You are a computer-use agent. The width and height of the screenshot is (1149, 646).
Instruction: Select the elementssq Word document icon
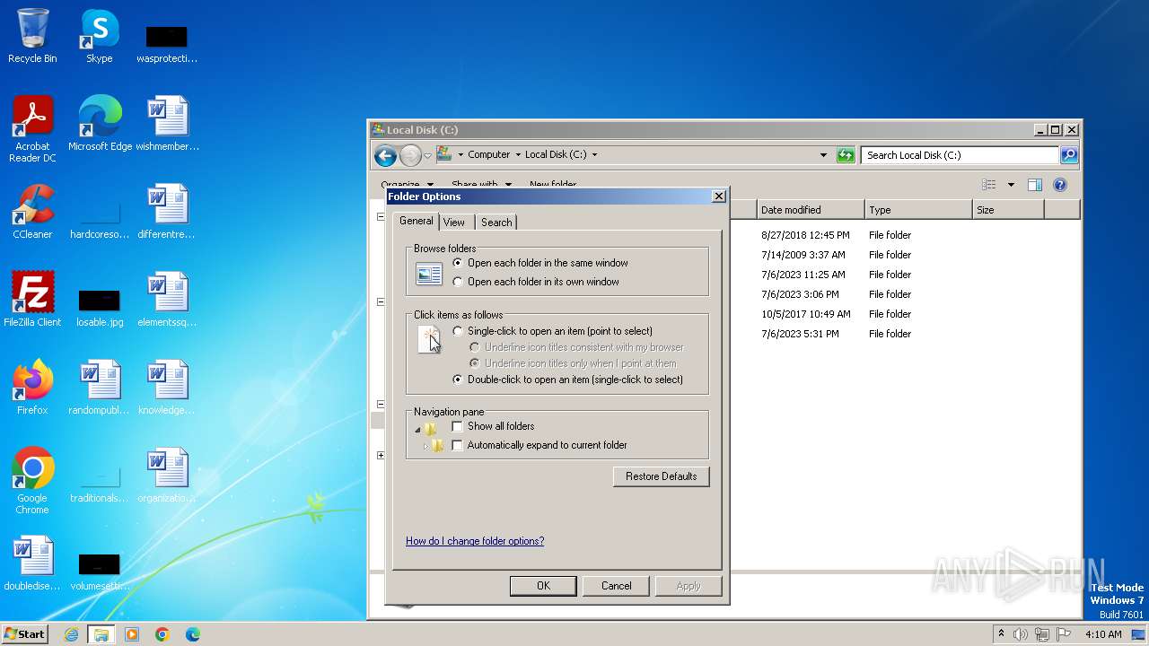pos(168,300)
